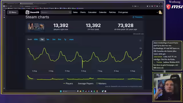Image resolution: width=183 pixels, height=103 pixels.
Task: Click the chart navigator range handle
Action: point(141,77)
